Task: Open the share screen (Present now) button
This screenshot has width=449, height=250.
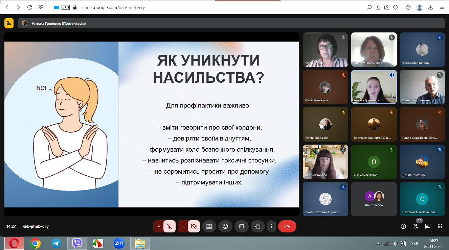Action: [x=209, y=226]
